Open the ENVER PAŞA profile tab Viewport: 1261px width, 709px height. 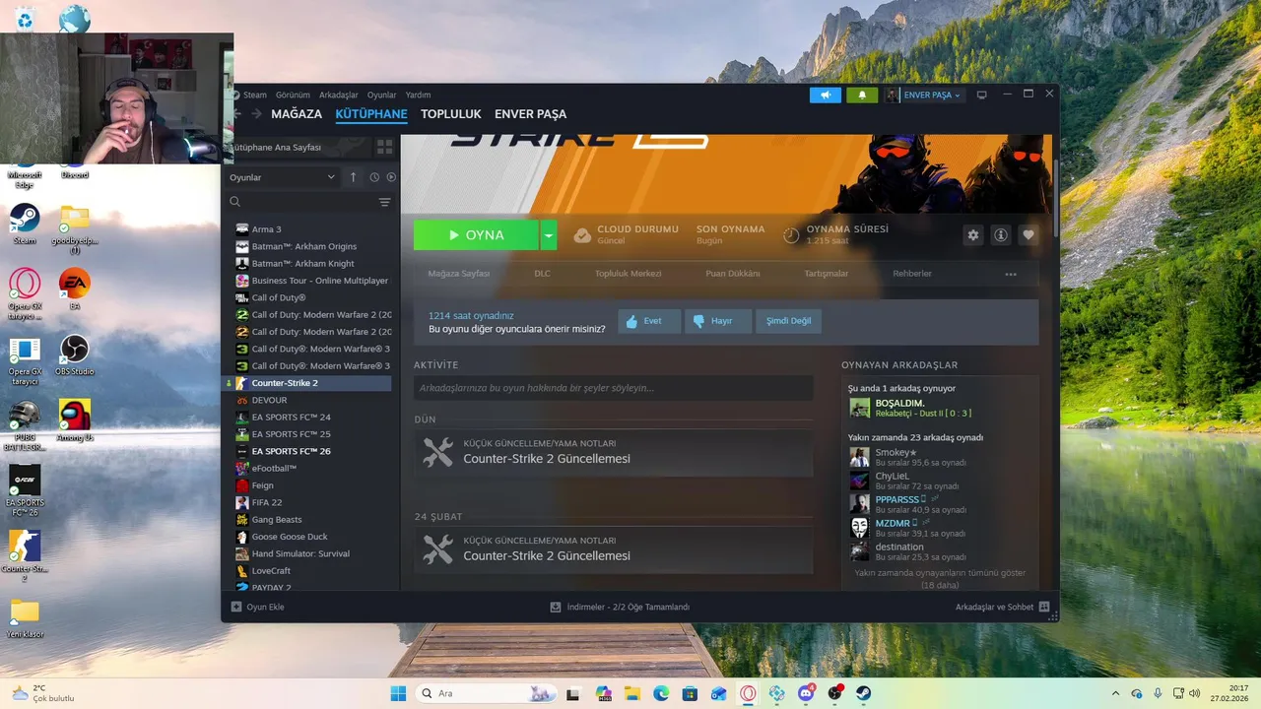[x=530, y=114]
